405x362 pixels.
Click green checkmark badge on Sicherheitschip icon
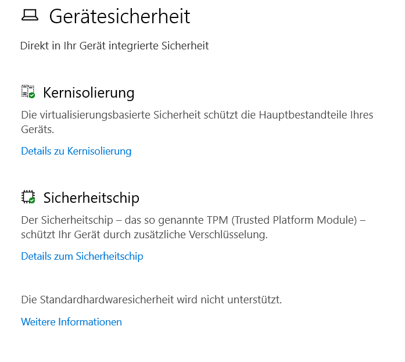click(33, 200)
